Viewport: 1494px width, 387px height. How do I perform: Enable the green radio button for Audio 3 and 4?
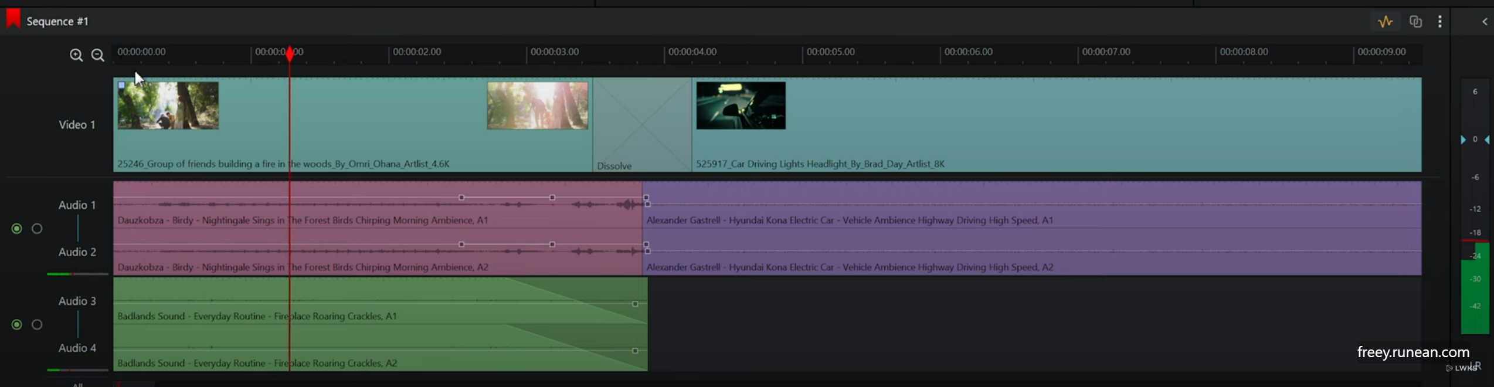point(16,325)
